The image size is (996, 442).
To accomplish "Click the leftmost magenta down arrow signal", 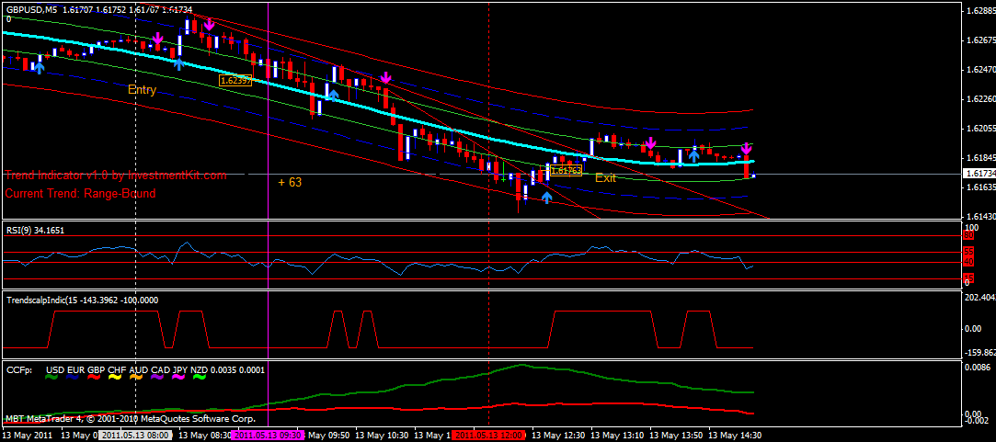I will (157, 40).
